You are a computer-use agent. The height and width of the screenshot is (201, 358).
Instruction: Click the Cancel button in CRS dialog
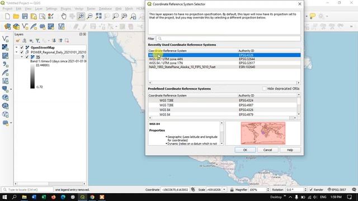[267, 150]
